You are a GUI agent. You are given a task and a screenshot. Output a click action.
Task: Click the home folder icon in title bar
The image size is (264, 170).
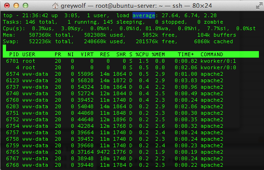[55, 6]
